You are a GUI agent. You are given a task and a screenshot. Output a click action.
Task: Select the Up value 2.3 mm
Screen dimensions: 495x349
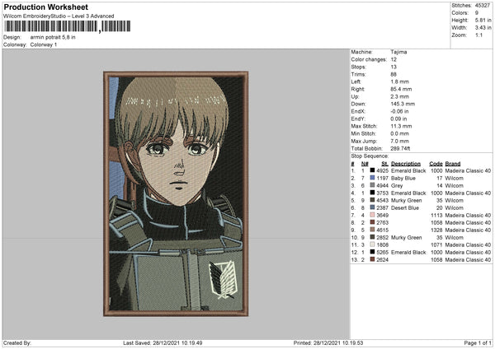(x=399, y=96)
